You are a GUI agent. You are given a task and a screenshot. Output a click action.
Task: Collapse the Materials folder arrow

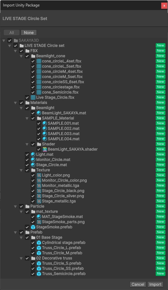point(16,103)
